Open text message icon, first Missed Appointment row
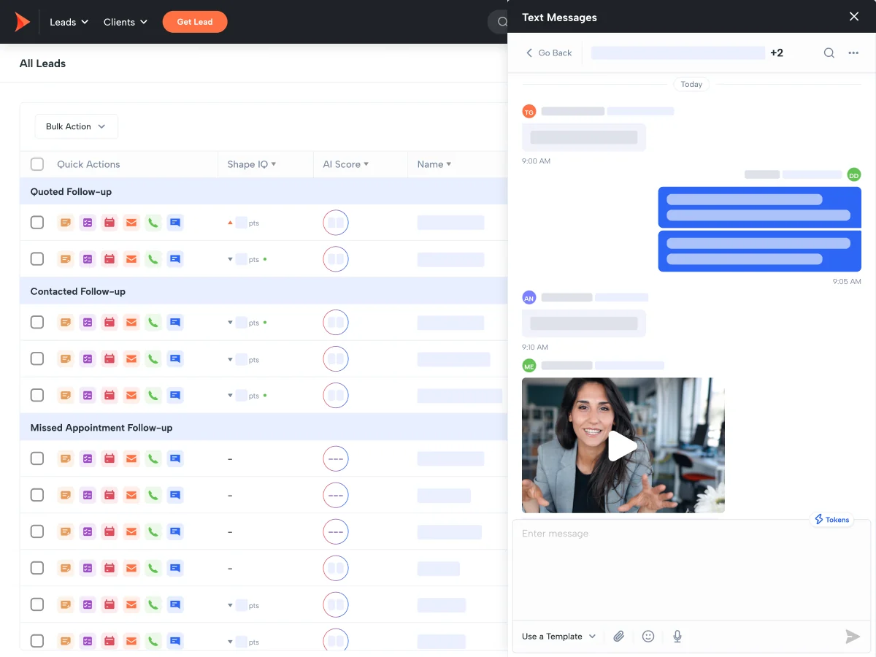 [175, 458]
